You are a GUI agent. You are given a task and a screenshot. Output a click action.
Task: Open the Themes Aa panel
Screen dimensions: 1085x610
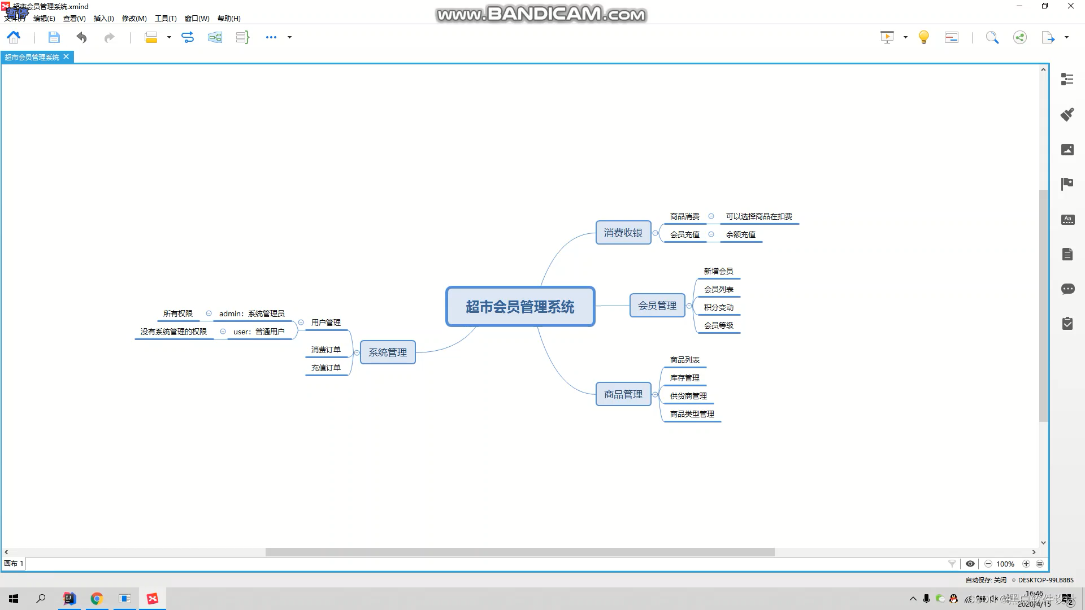[x=1067, y=220]
